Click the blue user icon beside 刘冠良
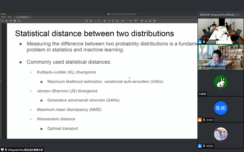The height and width of the screenshot is (152, 244). point(200,146)
